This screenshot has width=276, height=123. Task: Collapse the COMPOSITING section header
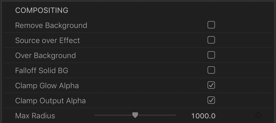tap(42, 10)
